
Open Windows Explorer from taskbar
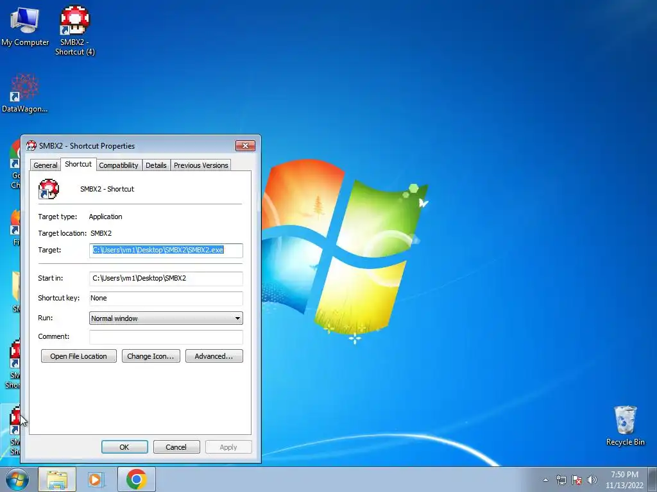coord(57,479)
